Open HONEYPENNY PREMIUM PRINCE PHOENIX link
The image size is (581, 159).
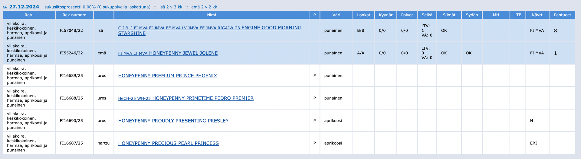coord(167,76)
